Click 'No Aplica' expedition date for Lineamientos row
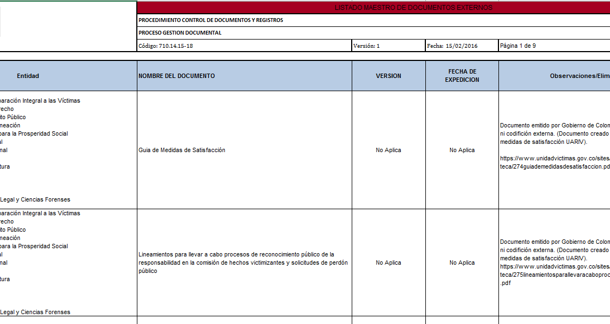 [x=462, y=262]
